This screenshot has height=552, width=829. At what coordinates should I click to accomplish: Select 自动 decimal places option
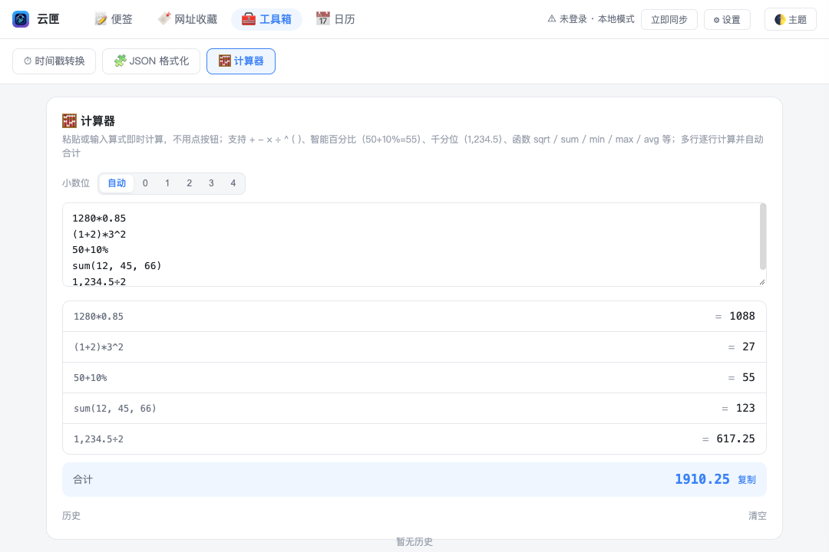coord(117,183)
